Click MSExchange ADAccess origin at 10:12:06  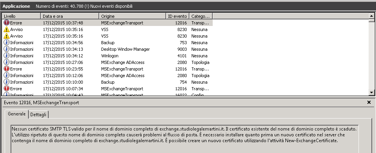pos(123,76)
